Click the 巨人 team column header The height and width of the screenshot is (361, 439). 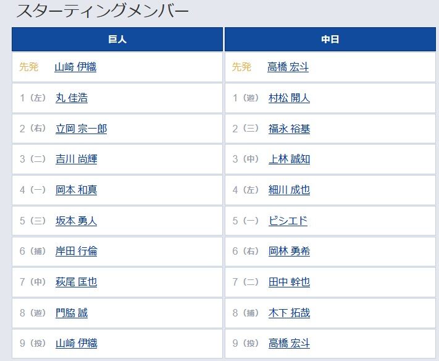[x=117, y=39]
